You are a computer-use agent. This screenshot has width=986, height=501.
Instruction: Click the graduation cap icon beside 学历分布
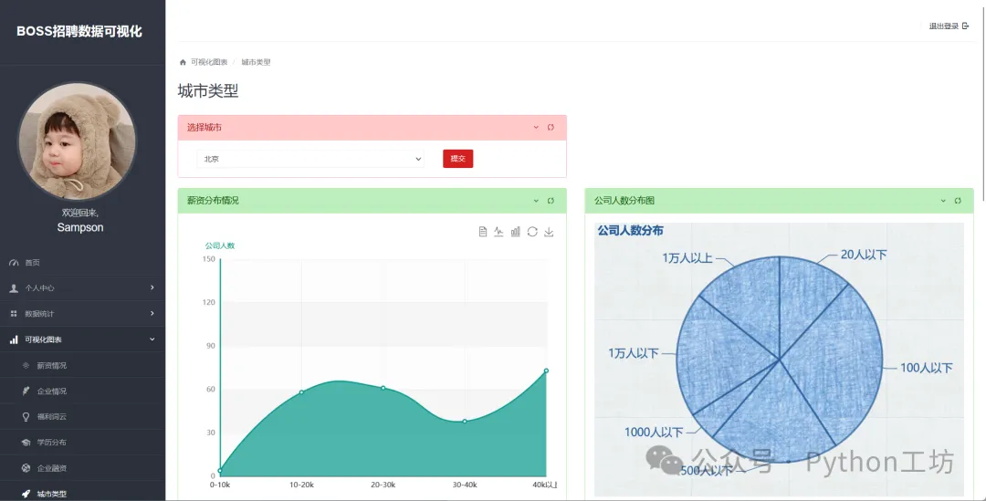click(x=26, y=443)
